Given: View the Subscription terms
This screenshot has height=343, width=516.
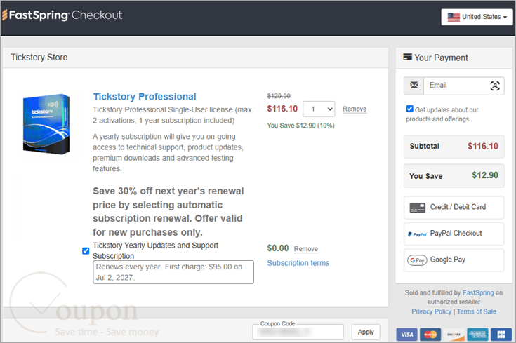Looking at the screenshot, I should point(298,263).
